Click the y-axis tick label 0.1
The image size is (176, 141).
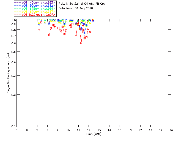(13, 126)
